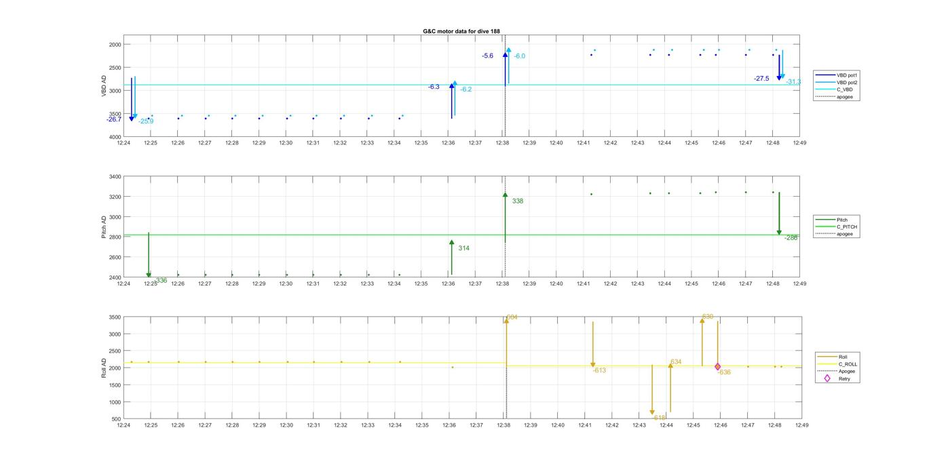Image resolution: width=950 pixels, height=470 pixels.
Task: Click the down-arrow head above the -613 roll label
Action: (x=593, y=366)
